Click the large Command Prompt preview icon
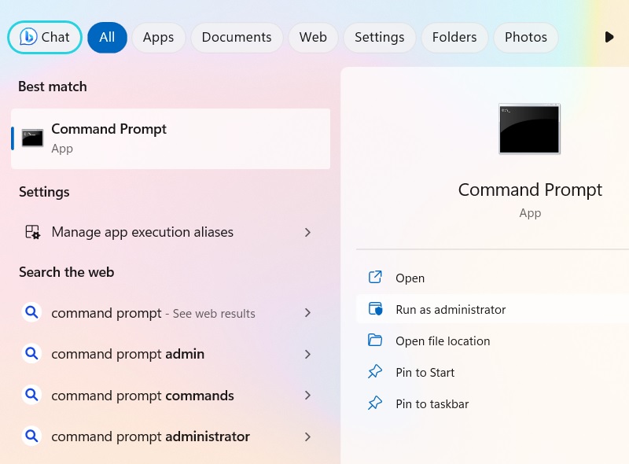Viewport: 629px width, 464px height. point(529,128)
